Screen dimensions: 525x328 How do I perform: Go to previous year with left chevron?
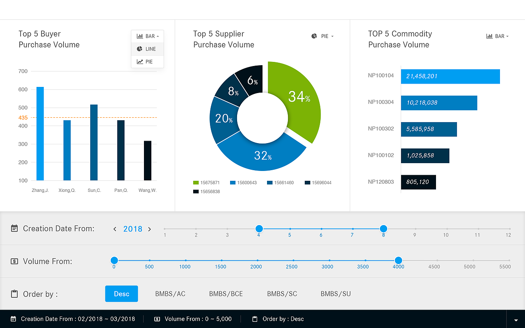point(115,229)
